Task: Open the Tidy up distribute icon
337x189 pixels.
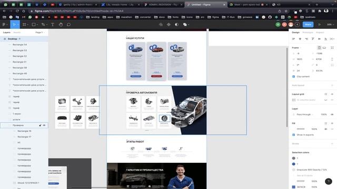Action: (x=332, y=39)
